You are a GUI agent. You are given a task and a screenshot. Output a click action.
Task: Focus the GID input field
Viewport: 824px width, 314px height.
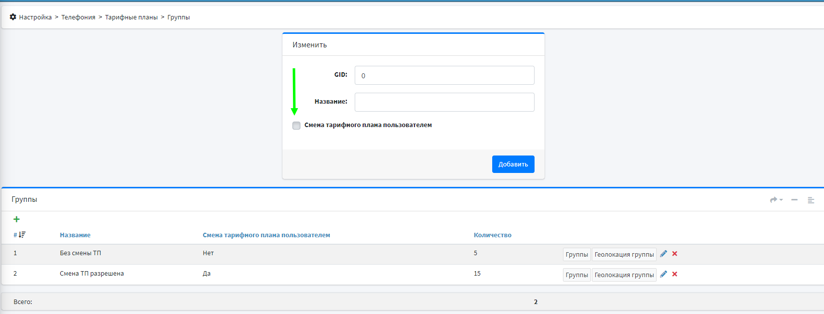(444, 75)
